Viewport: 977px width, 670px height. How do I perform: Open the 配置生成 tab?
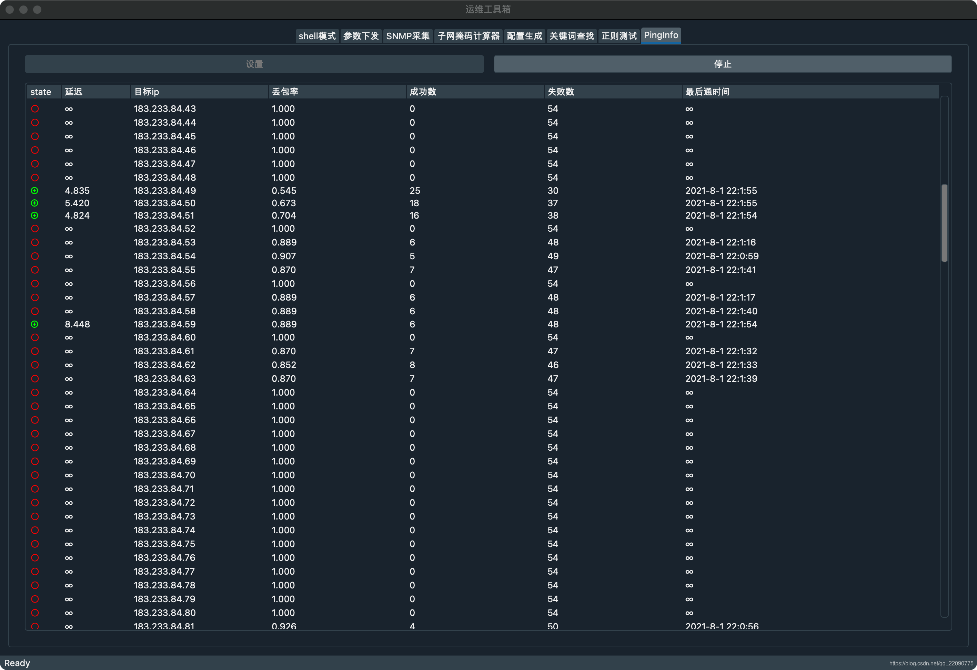(x=524, y=36)
